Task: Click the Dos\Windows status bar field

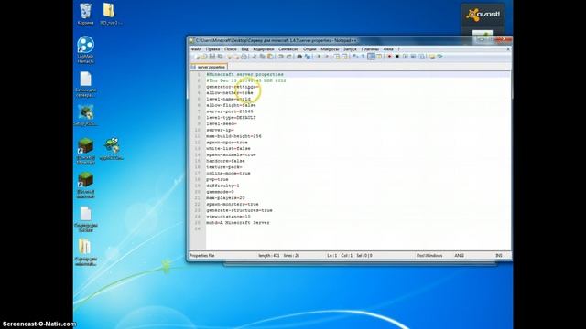Action: click(x=429, y=256)
